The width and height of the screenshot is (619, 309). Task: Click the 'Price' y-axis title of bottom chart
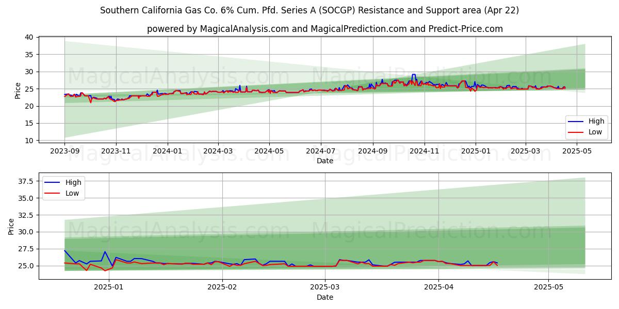click(12, 227)
